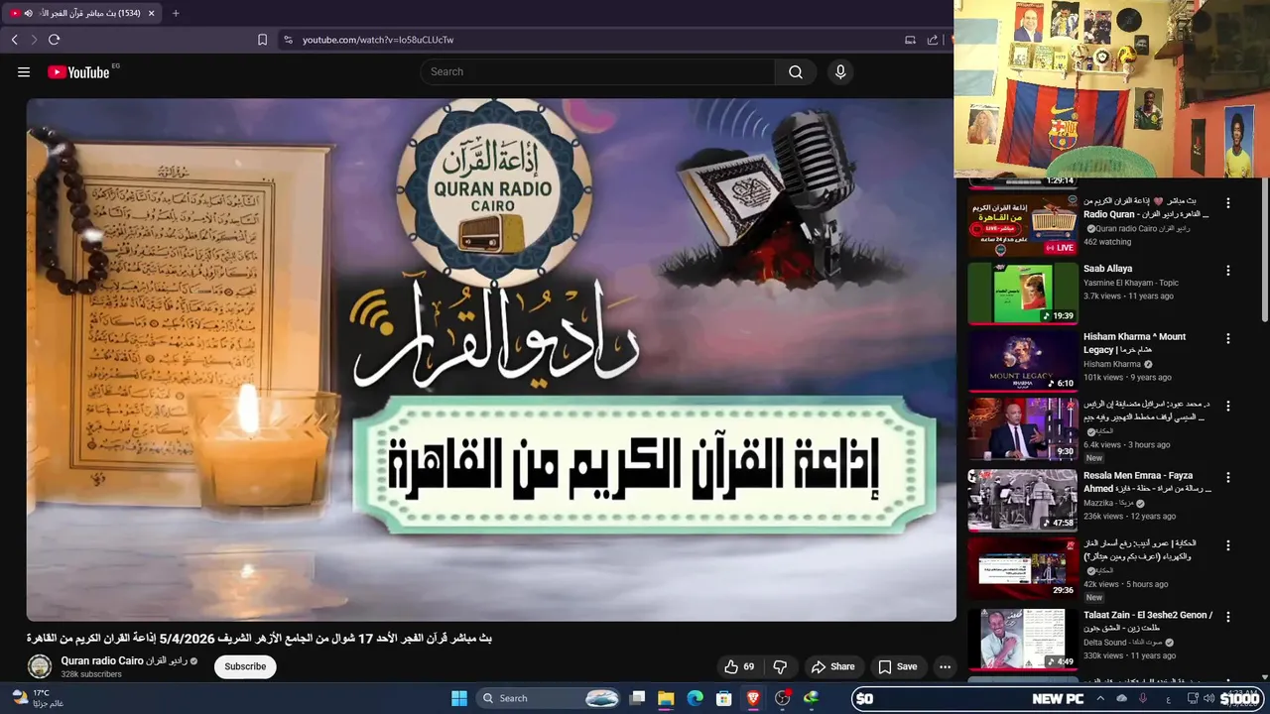Open options menu for Talaat Zain video
This screenshot has height=714, width=1270.
pyautogui.click(x=1228, y=617)
